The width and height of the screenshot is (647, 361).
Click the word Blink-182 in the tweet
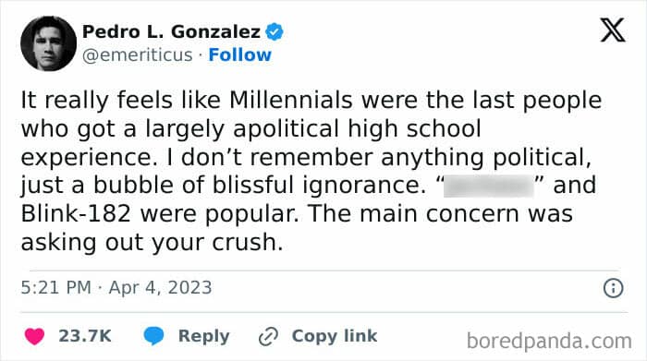[76, 214]
